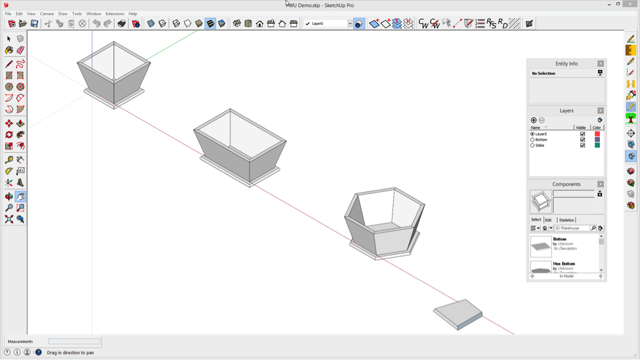640x360 pixels.
Task: Open the Extensions menu
Action: coord(115,13)
